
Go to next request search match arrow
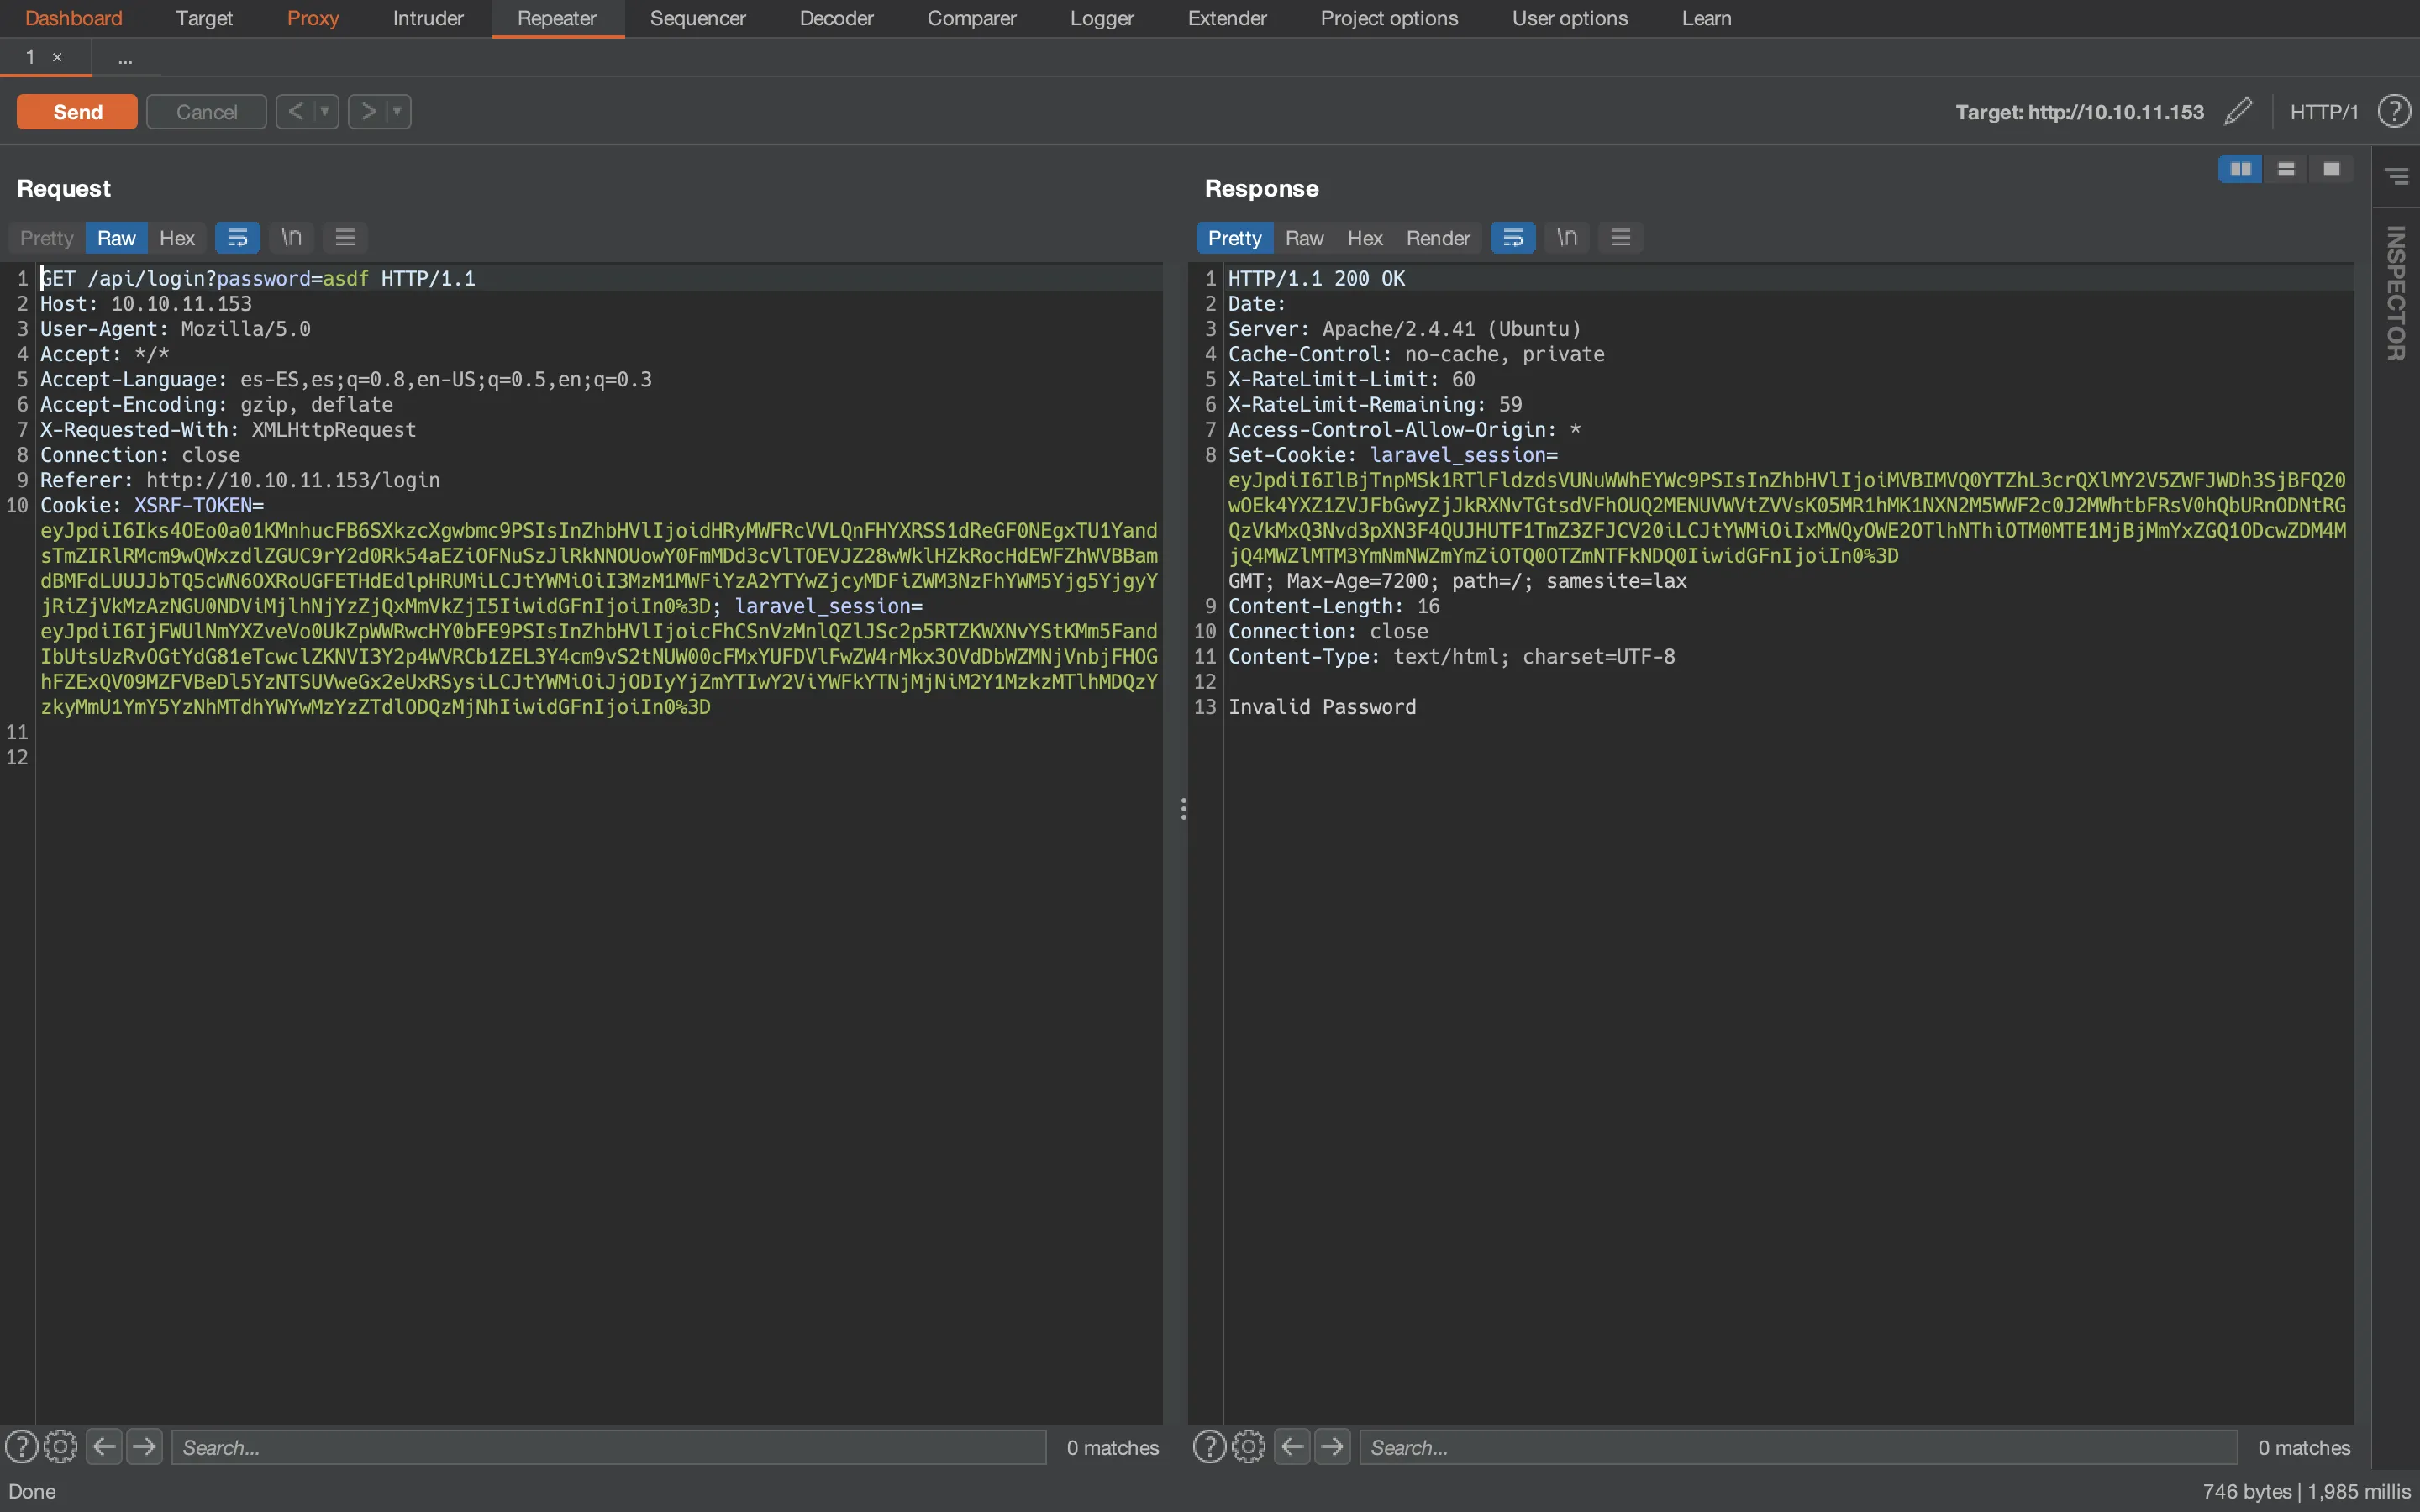pos(145,1446)
